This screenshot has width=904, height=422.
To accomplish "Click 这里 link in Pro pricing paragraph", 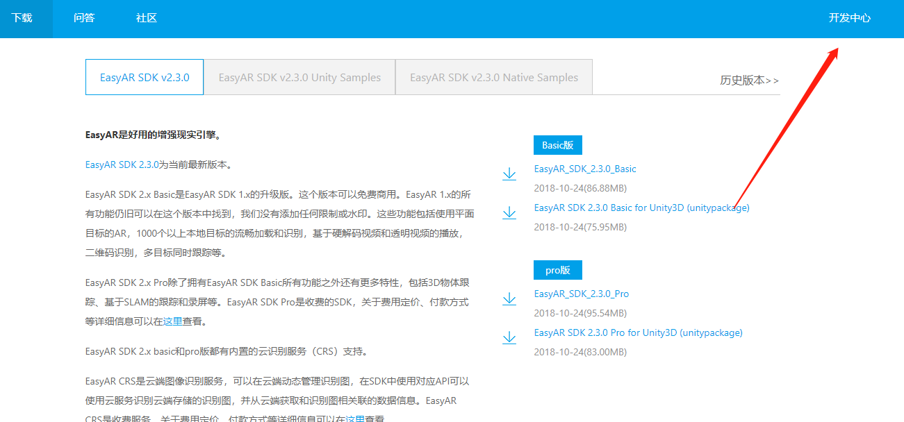I will tap(172, 321).
